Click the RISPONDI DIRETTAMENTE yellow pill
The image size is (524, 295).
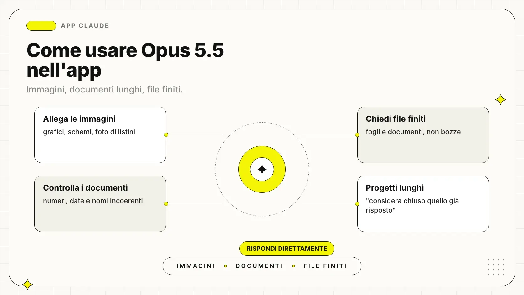(x=287, y=249)
